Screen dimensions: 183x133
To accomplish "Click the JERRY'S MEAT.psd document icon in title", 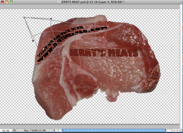I will 59,2.
